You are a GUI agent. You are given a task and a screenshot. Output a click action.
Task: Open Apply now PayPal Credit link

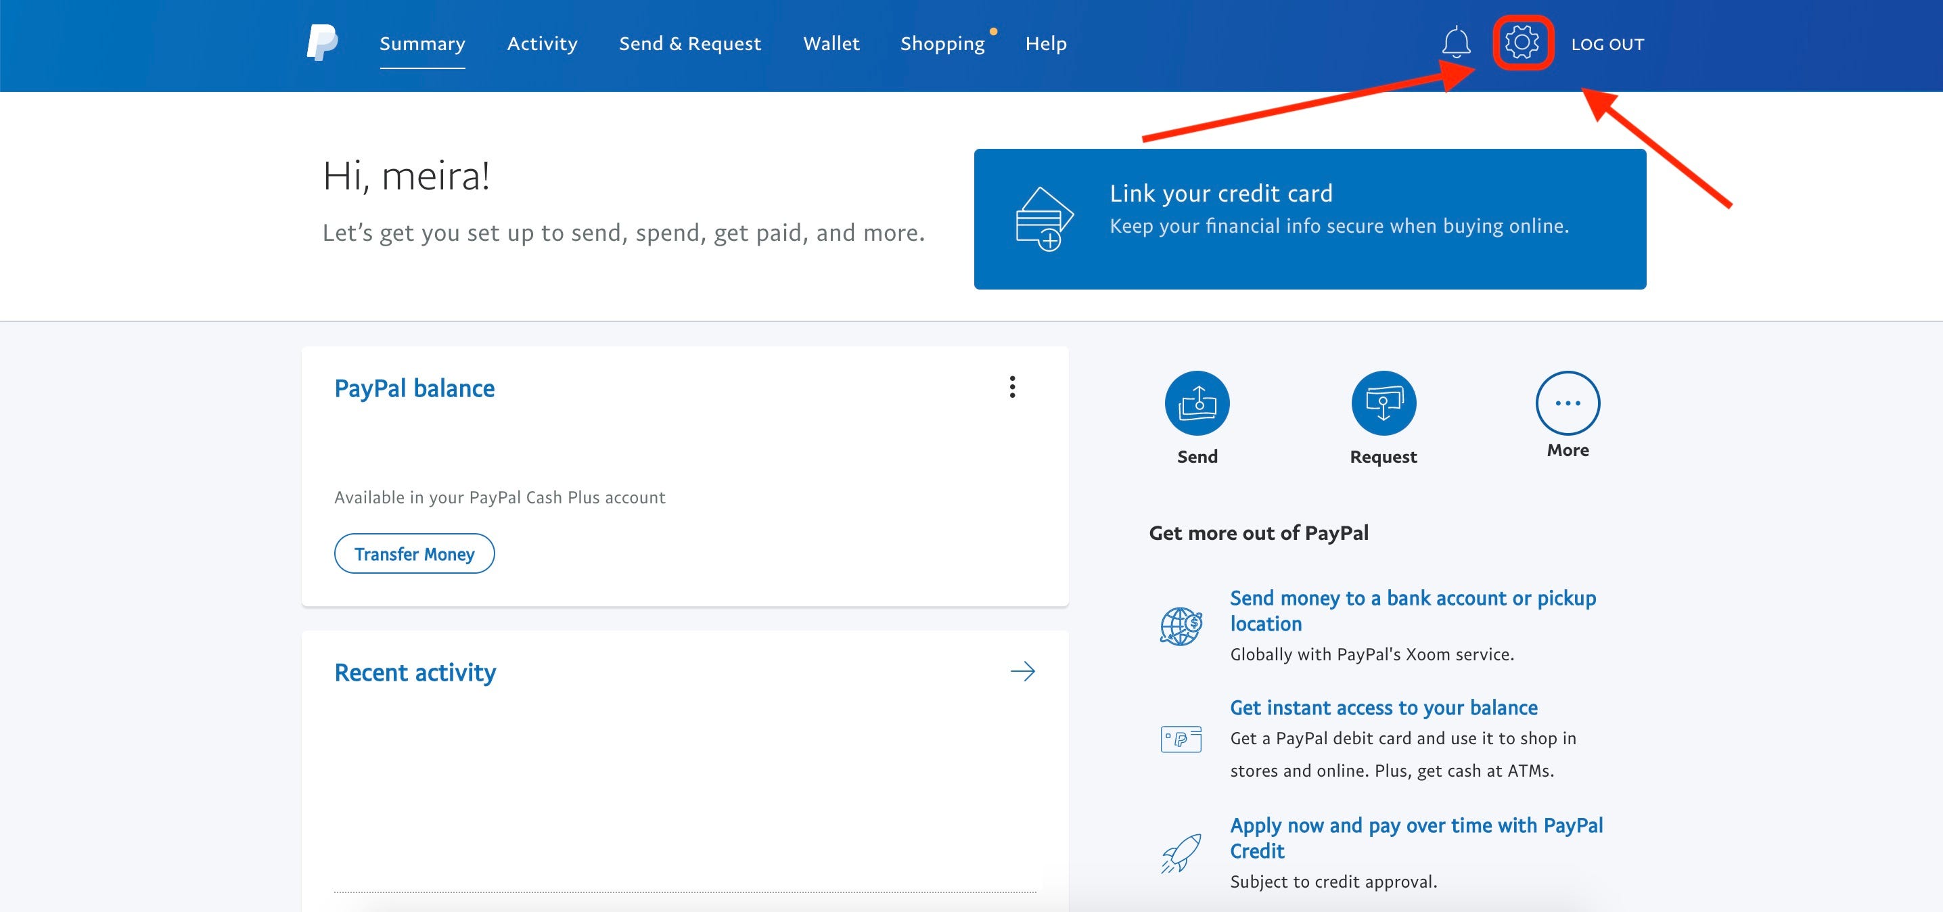(1417, 838)
